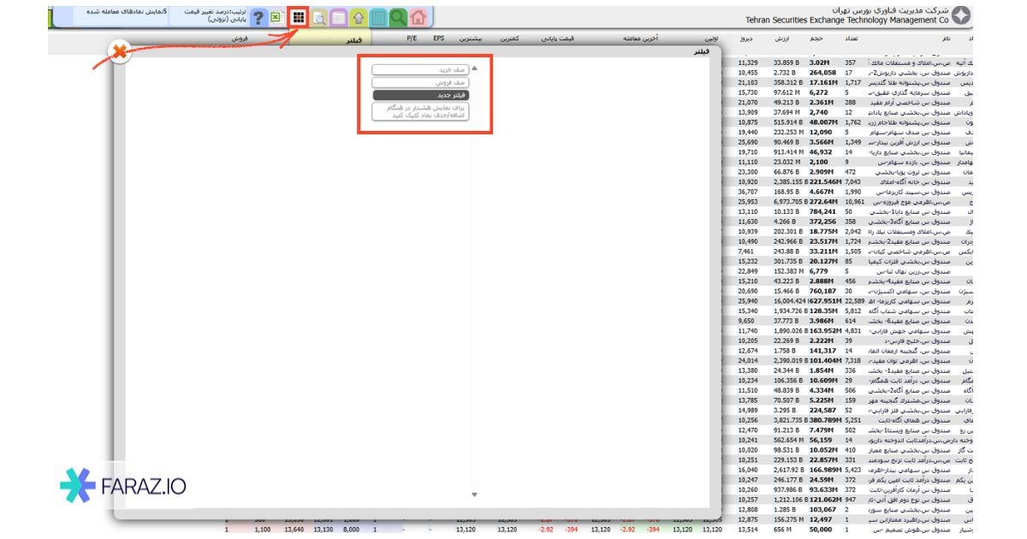
Task: Select the 'صف خرید' filter entry
Action: [x=421, y=69]
